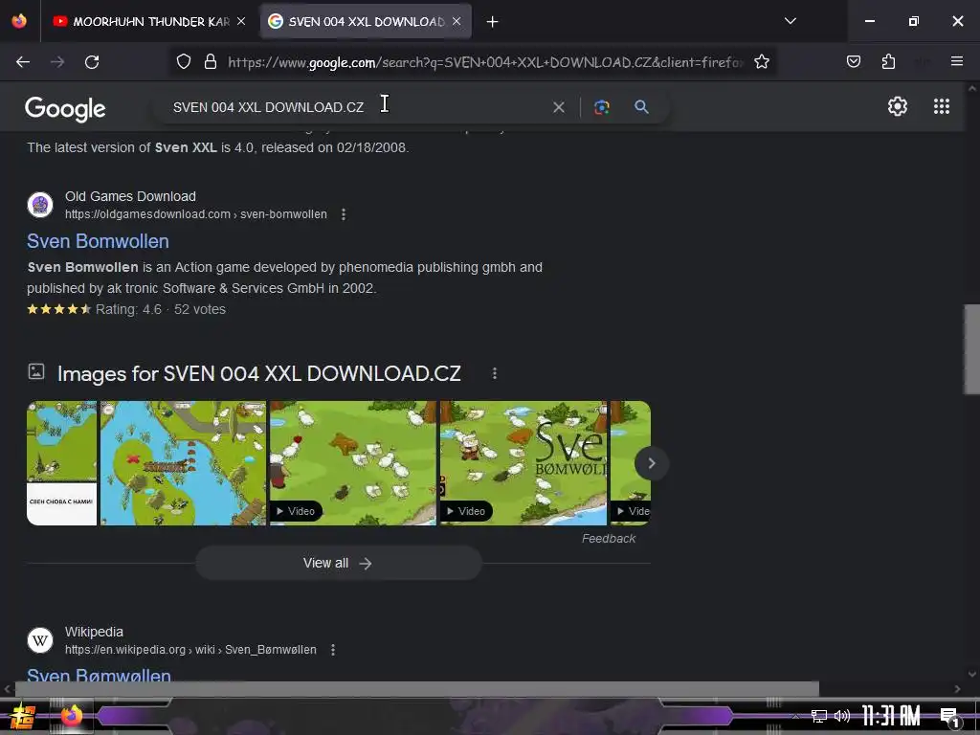Go back to the previous page
The height and width of the screenshot is (735, 980).
23,62
